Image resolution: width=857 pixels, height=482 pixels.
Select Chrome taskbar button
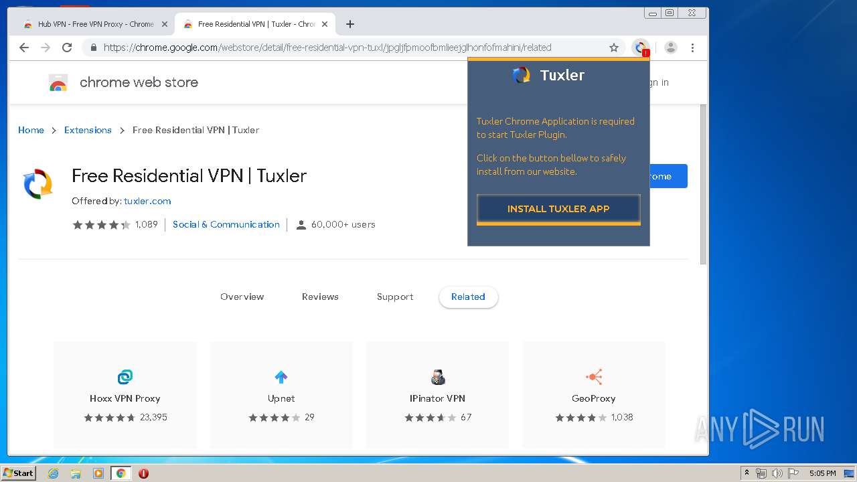[x=121, y=473]
